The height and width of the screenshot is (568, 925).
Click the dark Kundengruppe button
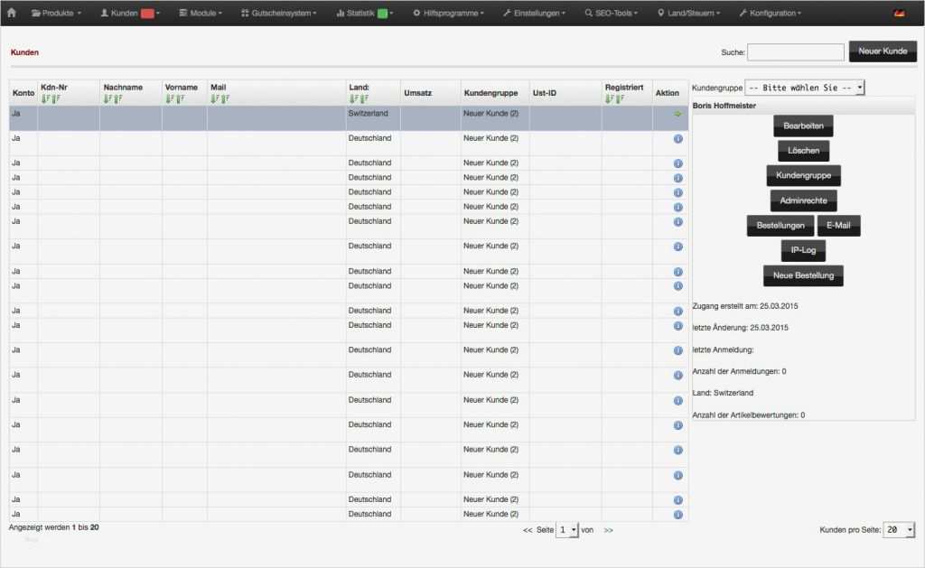tap(803, 175)
